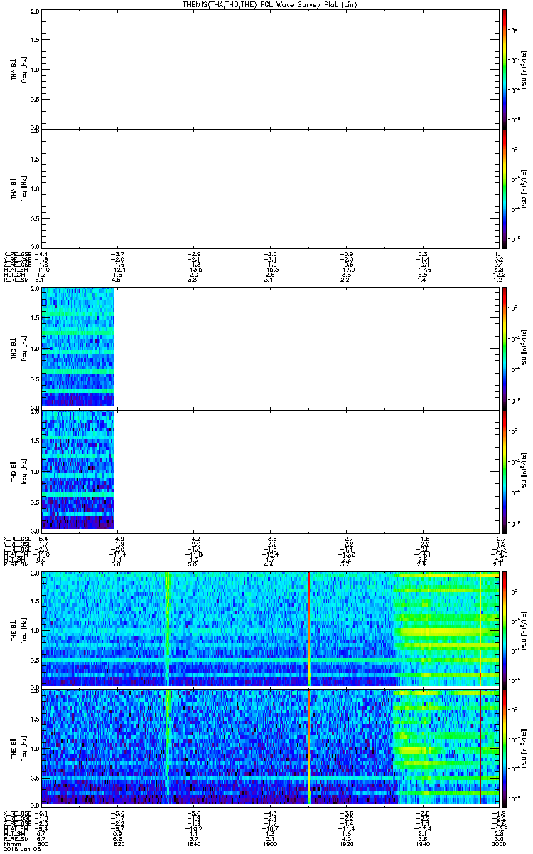Click MLAT_SM row label below THE panels
This screenshot has width=533, height=854.
pos(14,828)
